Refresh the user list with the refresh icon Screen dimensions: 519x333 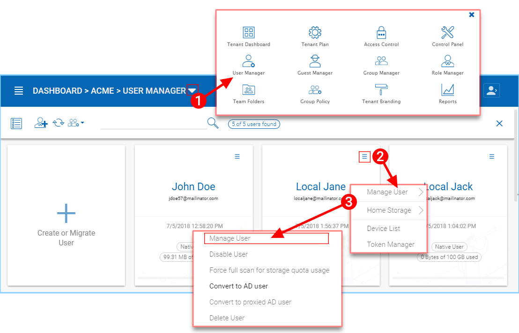[58, 123]
